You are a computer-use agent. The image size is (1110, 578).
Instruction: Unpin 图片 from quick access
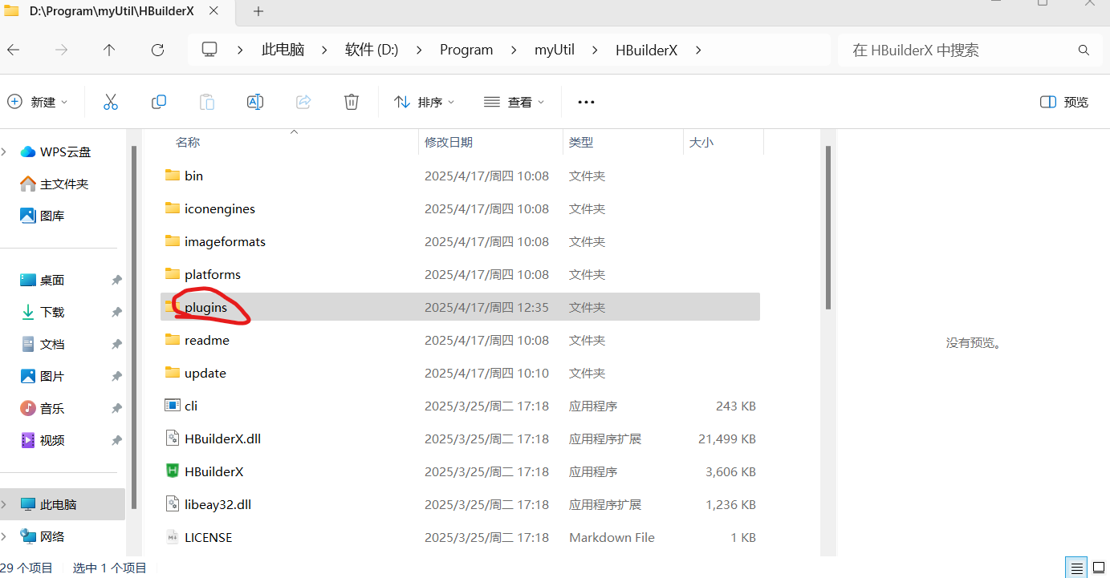[x=116, y=376]
